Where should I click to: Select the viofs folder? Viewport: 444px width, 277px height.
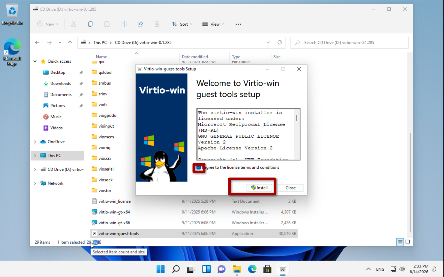(103, 105)
